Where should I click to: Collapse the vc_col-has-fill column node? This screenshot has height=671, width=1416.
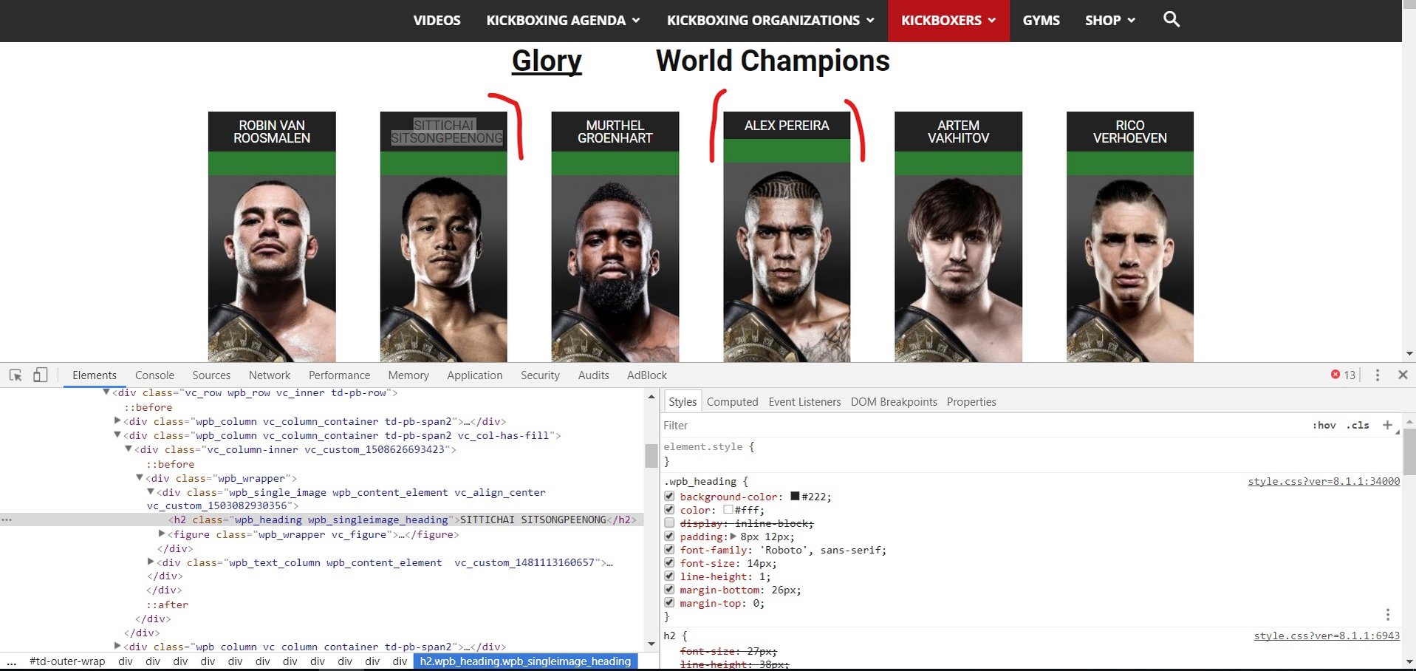click(x=117, y=435)
